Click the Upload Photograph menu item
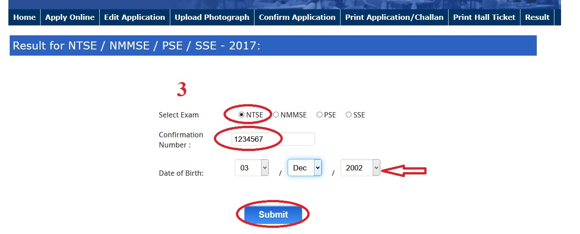 tap(212, 17)
